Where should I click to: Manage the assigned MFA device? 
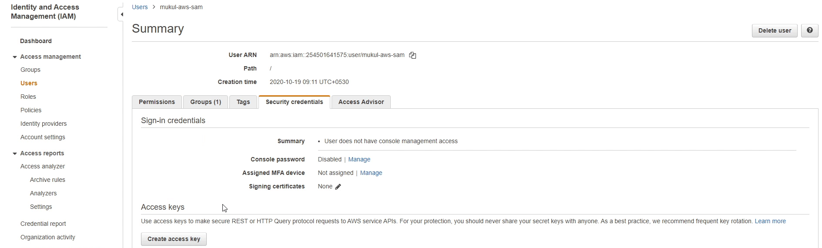coord(371,173)
